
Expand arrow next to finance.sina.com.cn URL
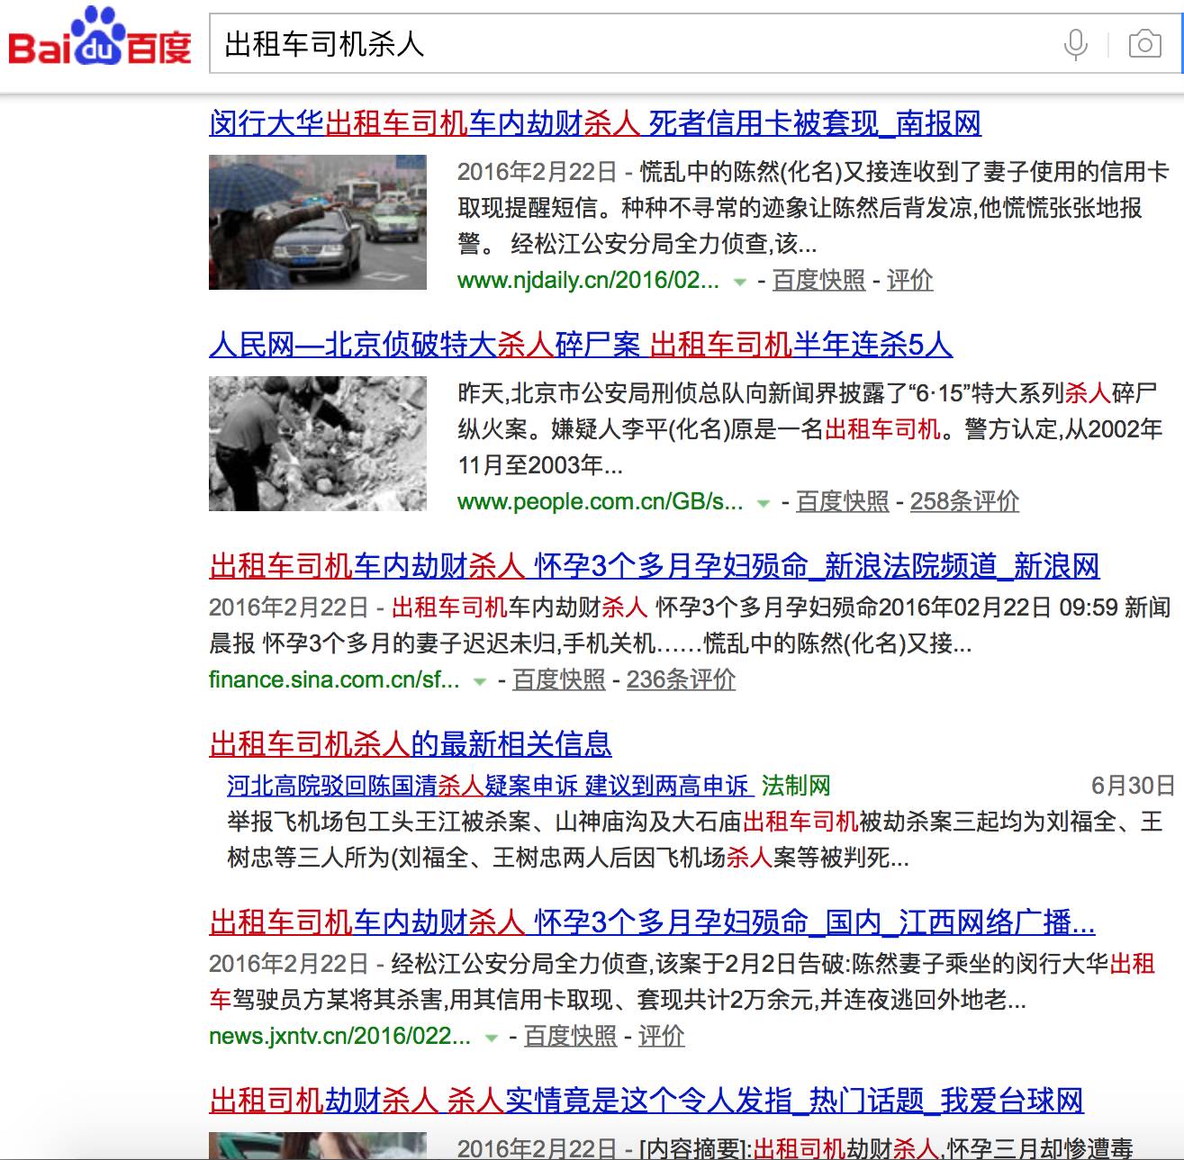(x=480, y=681)
